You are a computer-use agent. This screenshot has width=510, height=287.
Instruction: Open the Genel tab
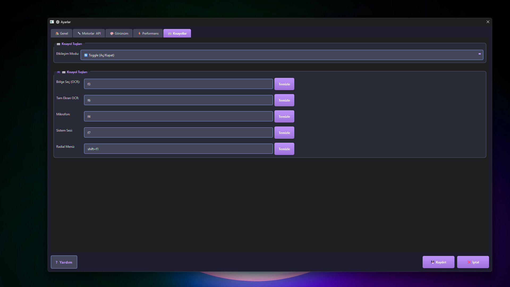point(62,33)
